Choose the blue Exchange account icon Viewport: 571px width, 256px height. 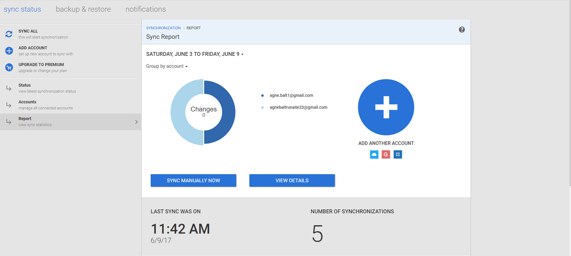(398, 154)
